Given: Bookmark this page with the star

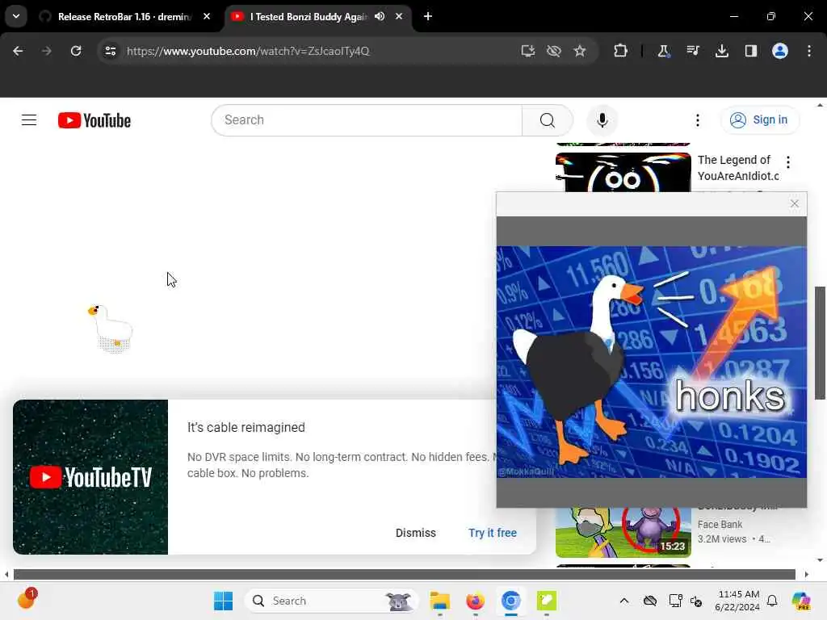Looking at the screenshot, I should tap(580, 51).
